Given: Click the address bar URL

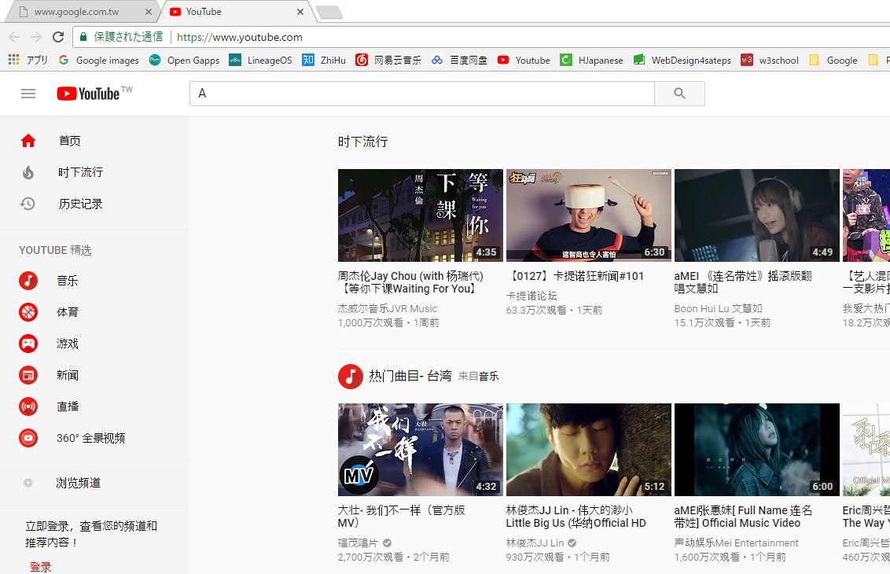Looking at the screenshot, I should [x=240, y=37].
